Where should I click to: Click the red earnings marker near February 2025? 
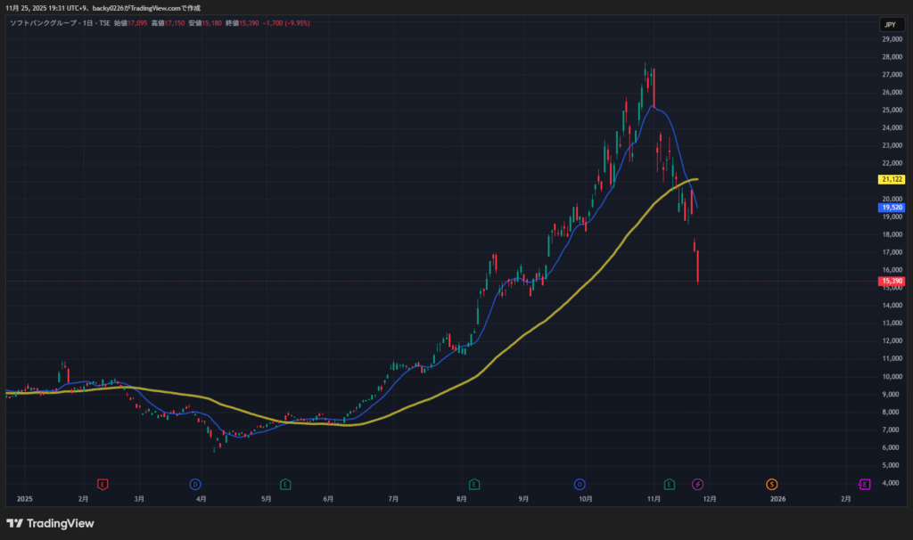point(103,484)
